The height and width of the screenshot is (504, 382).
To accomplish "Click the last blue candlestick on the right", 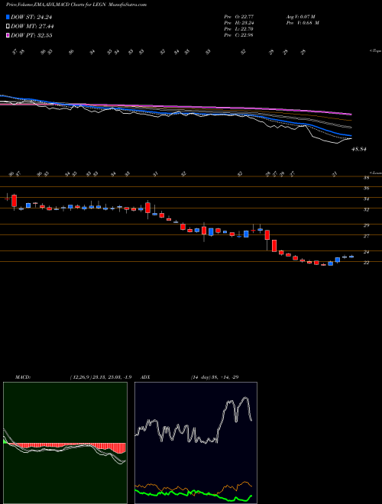I will point(351,257).
